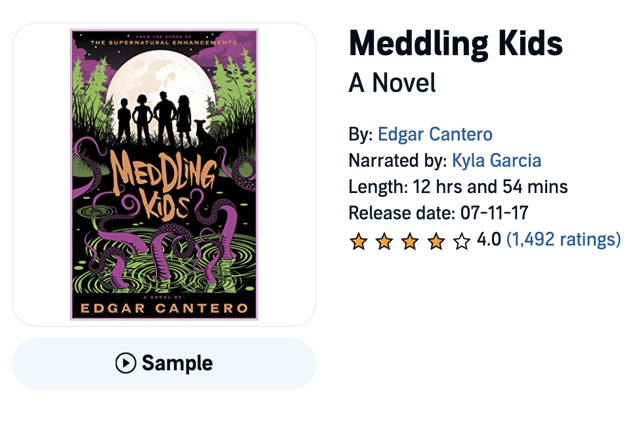Click the empty fifth rating star
Screen dimensions: 628x436
point(462,242)
